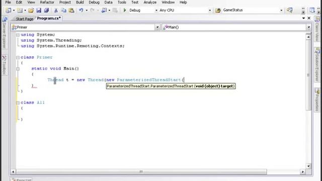
Task: Open the Data menu
Action: (108, 3)
